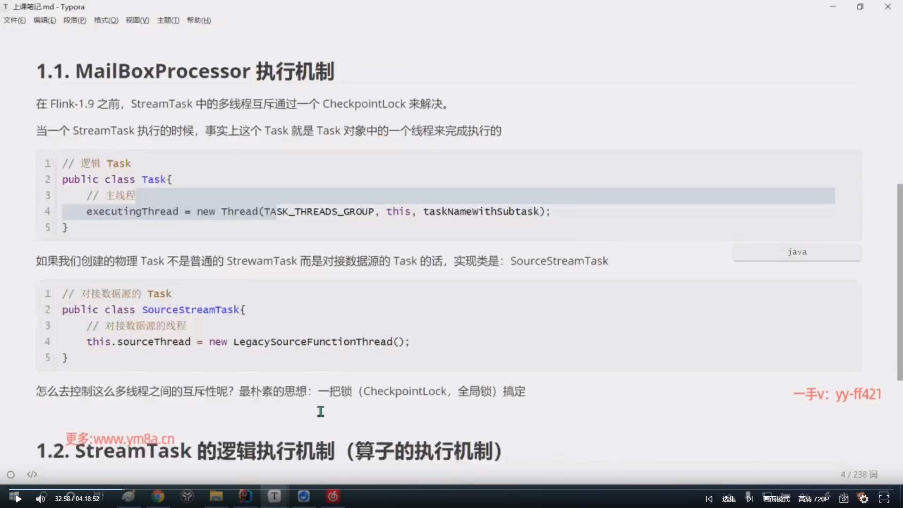This screenshot has width=903, height=508.
Task: Skip to previous video episode
Action: [709, 499]
